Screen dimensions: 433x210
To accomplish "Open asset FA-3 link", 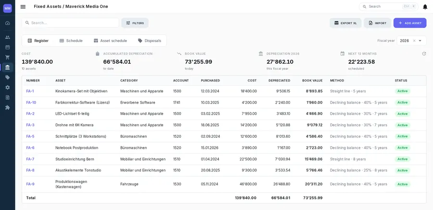I will [x=30, y=125].
